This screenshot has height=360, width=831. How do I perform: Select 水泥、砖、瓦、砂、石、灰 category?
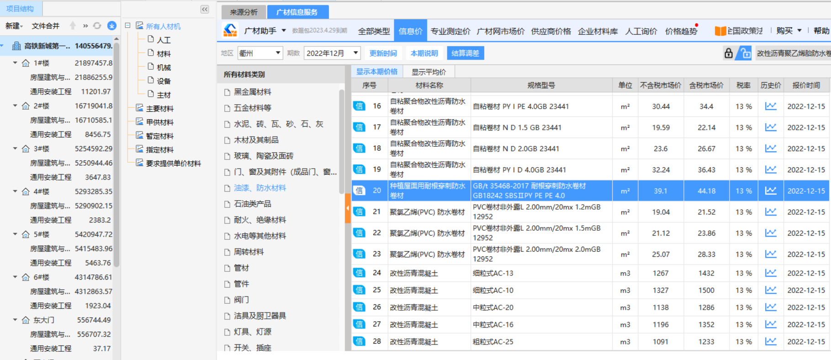tap(279, 124)
